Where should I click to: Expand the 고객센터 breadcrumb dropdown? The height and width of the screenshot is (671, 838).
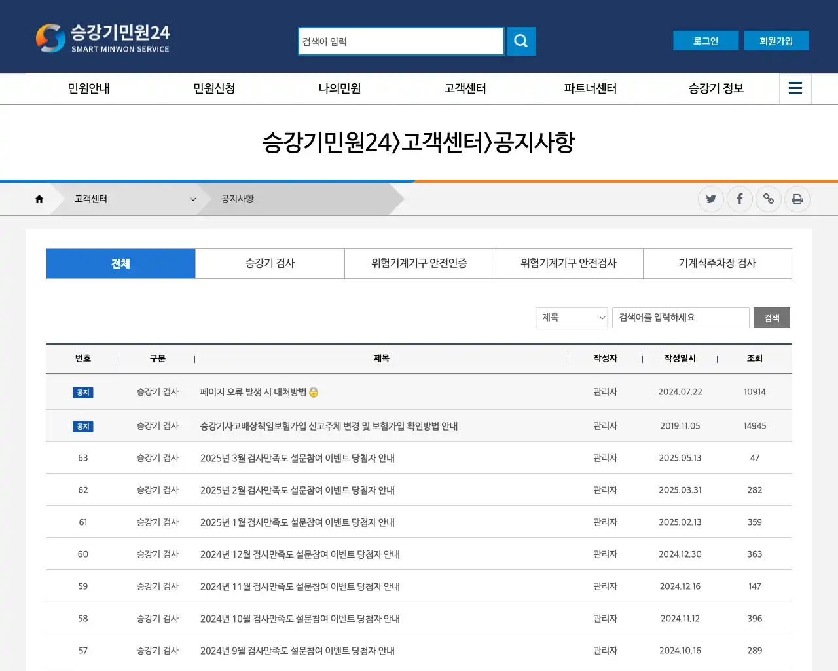pyautogui.click(x=136, y=199)
